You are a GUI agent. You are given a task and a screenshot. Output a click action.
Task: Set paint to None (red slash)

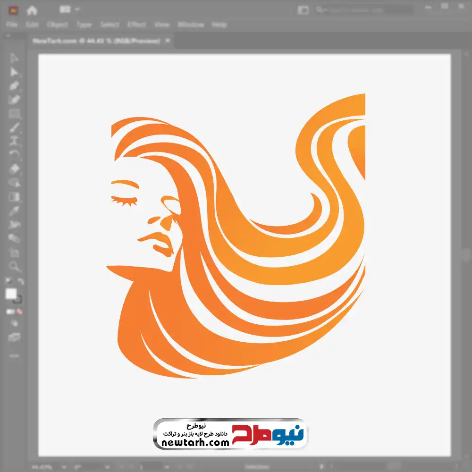point(20,312)
